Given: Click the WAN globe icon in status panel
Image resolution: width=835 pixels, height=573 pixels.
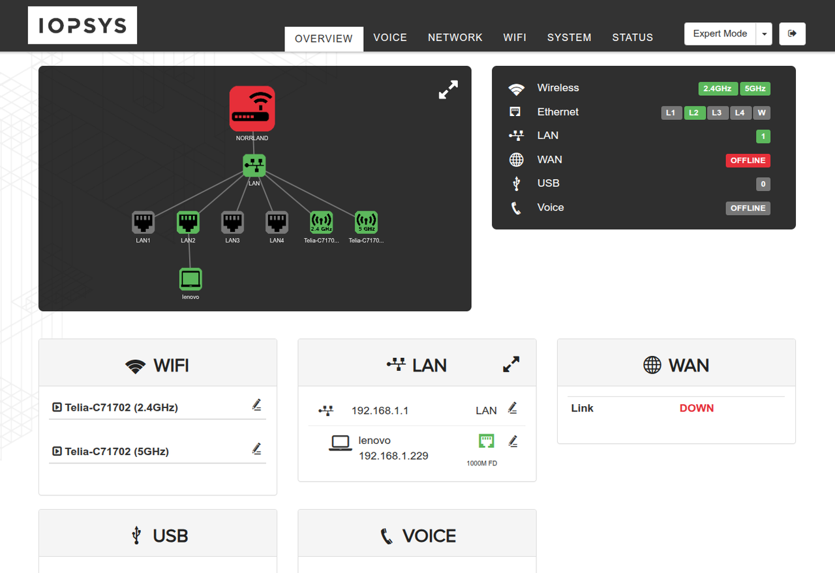Looking at the screenshot, I should coord(517,160).
